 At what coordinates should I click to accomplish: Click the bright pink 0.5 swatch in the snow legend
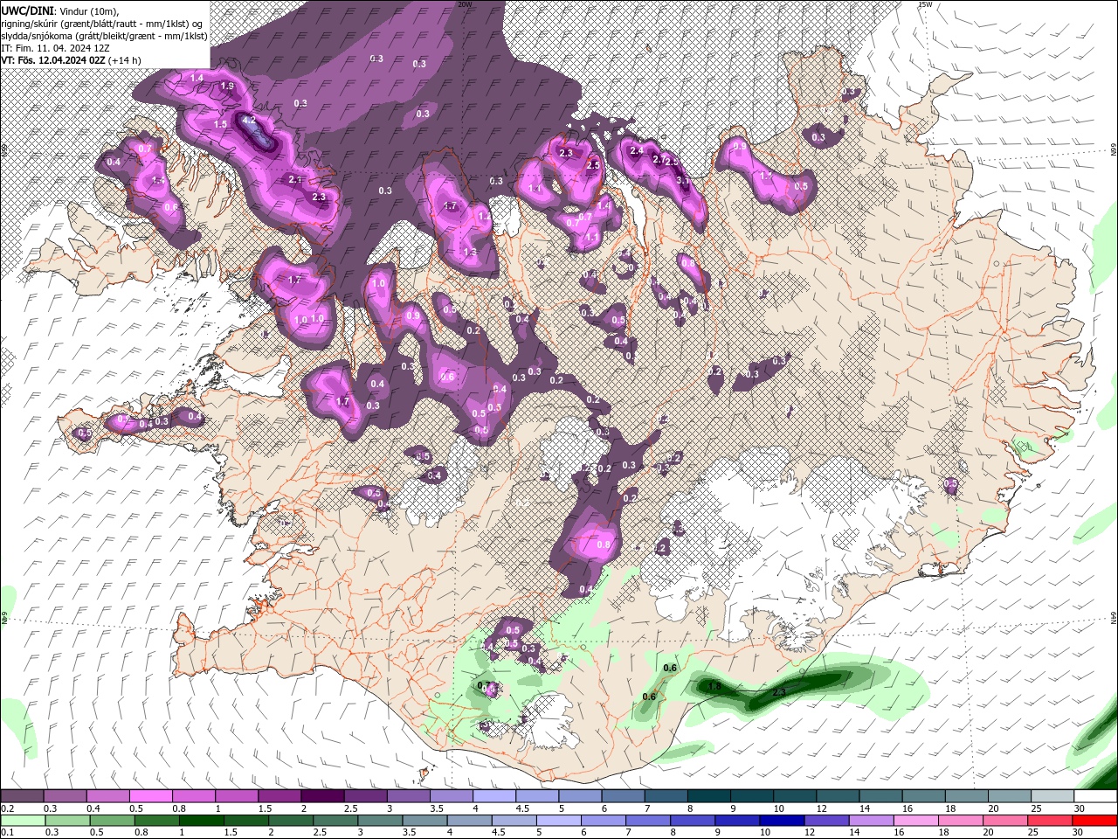tap(150, 796)
